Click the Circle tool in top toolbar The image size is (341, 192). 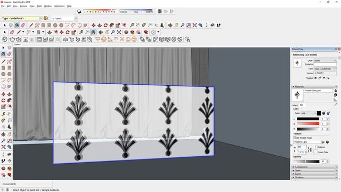55,25
